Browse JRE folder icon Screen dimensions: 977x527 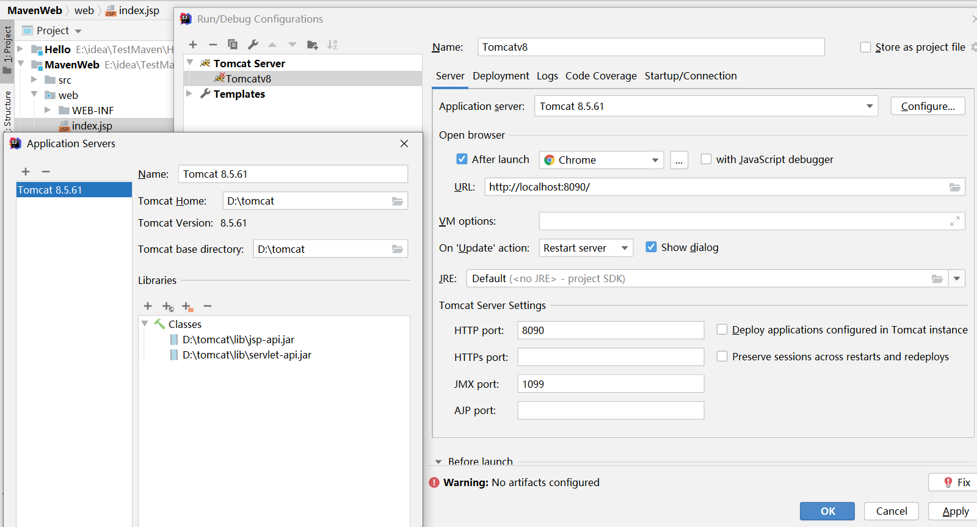(937, 278)
